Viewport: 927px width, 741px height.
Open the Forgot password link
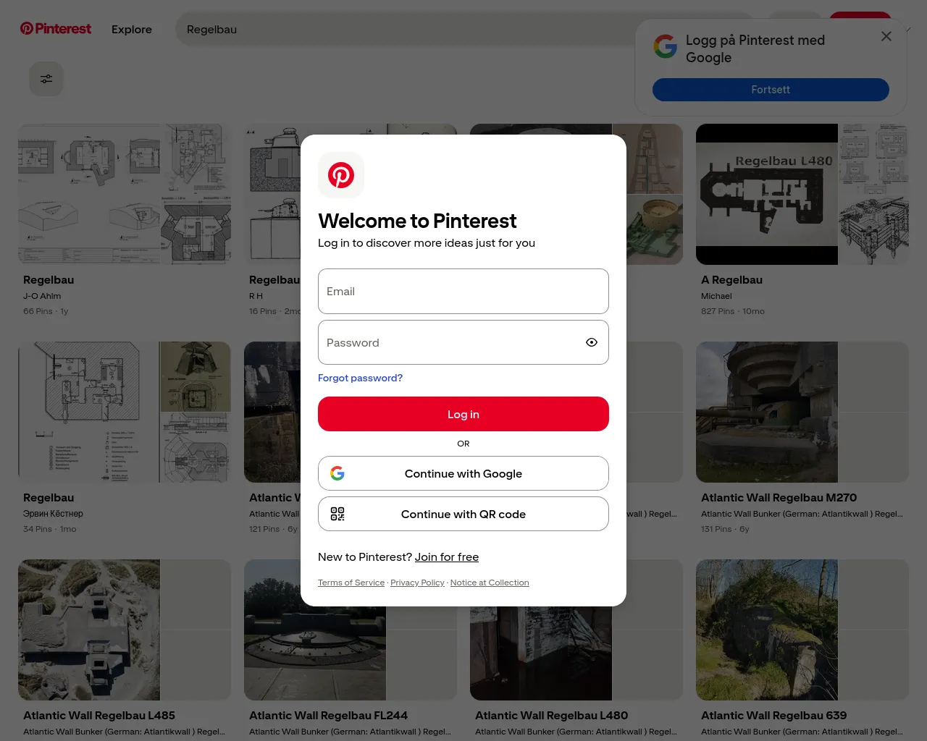tap(360, 378)
